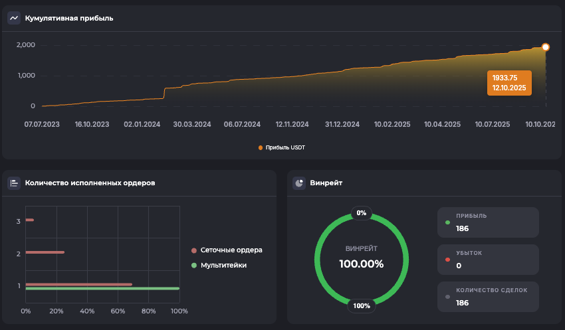Click the gray dot in Количество сделок card
Screen dimensions: 565x330
click(447, 297)
